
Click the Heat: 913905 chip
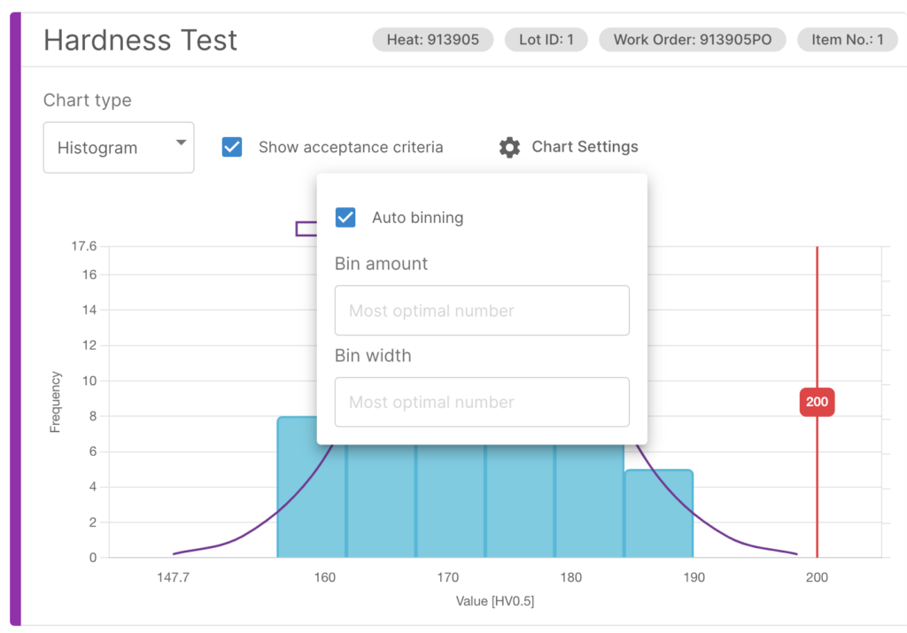pyautogui.click(x=432, y=40)
